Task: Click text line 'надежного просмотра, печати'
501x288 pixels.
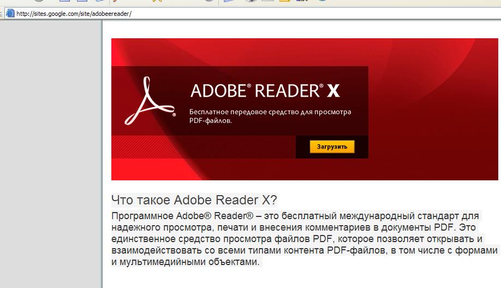Action: (x=293, y=227)
